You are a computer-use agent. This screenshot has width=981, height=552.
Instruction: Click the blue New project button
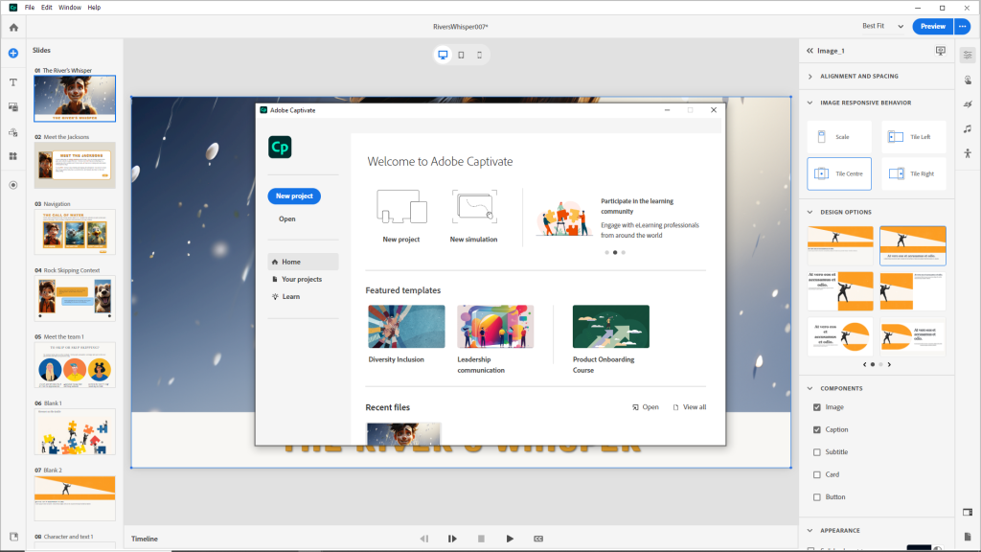click(x=294, y=195)
